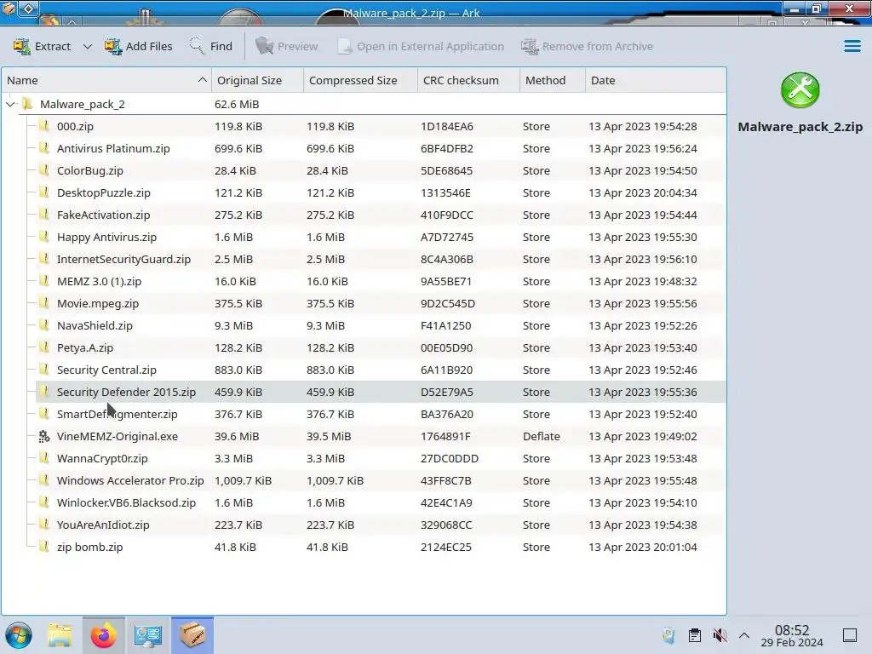Open the Find search tool

211,46
